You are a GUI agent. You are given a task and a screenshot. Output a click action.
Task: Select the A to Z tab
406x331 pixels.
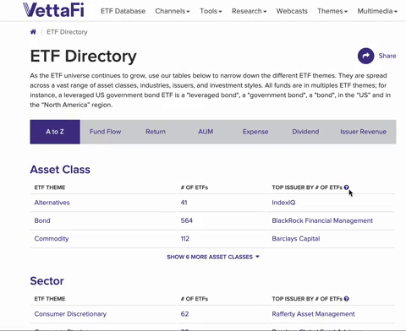coord(55,132)
